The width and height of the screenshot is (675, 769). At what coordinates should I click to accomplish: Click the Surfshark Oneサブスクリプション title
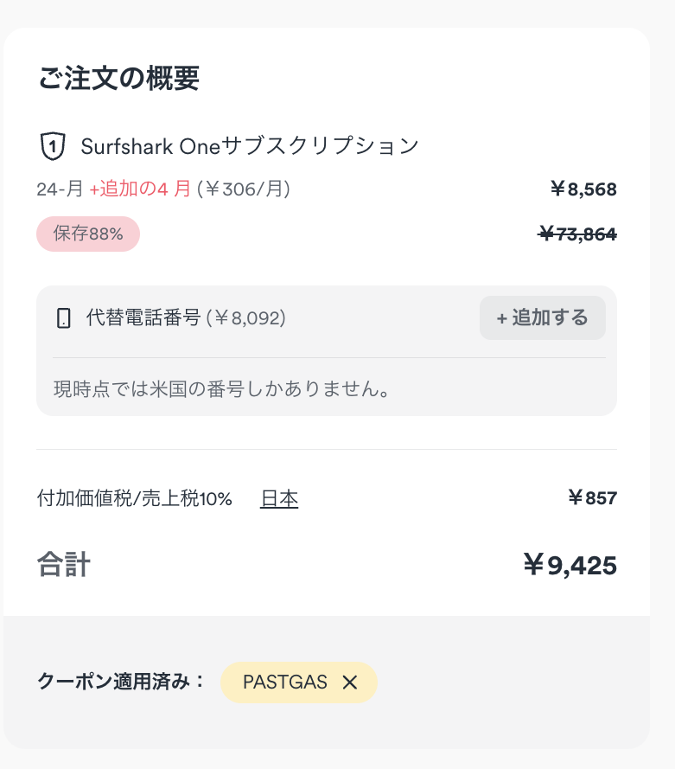(x=250, y=146)
